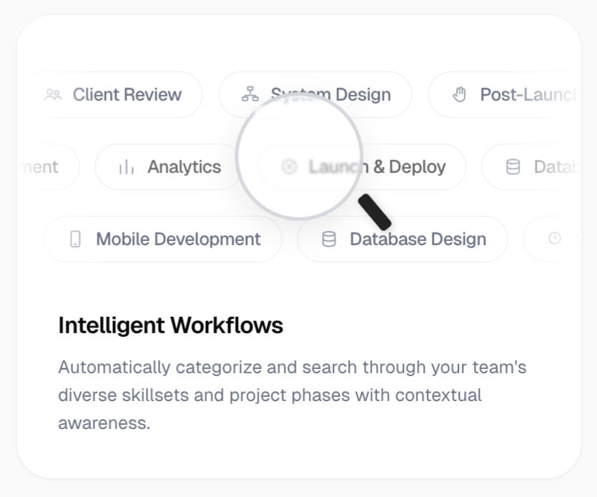The height and width of the screenshot is (497, 597).
Task: Click the people icon beside Client Review
Action: tap(53, 94)
